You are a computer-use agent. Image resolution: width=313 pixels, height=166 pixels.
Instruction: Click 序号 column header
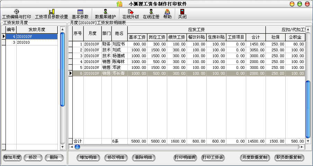click(x=78, y=33)
